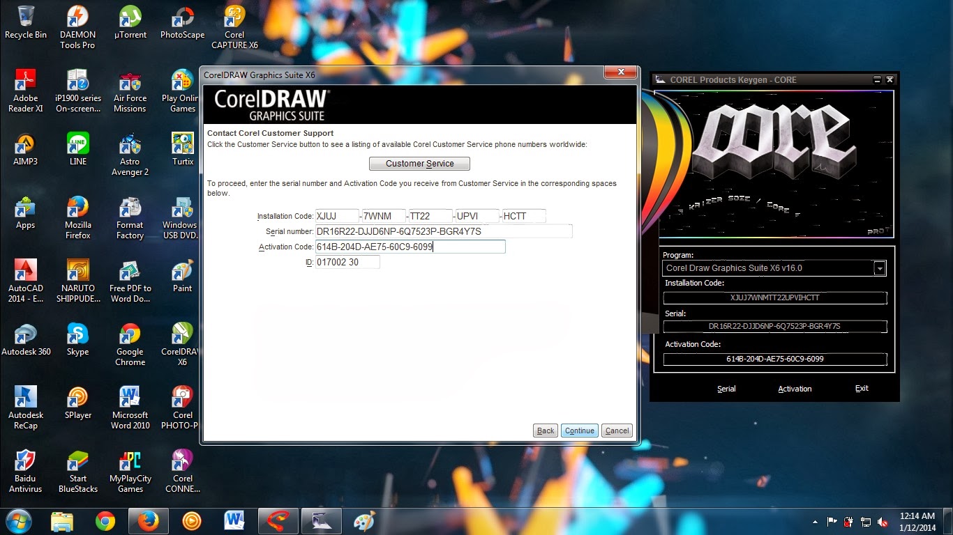Open the µTorrent desktop shortcut
Screen dimensions: 953x535
[130, 22]
